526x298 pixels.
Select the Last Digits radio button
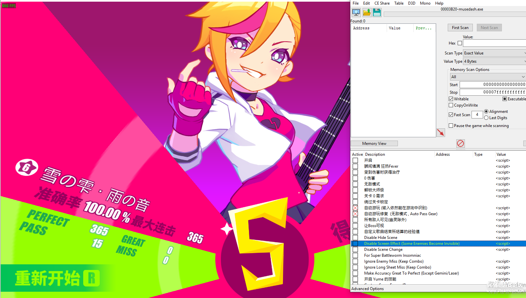pyautogui.click(x=486, y=118)
